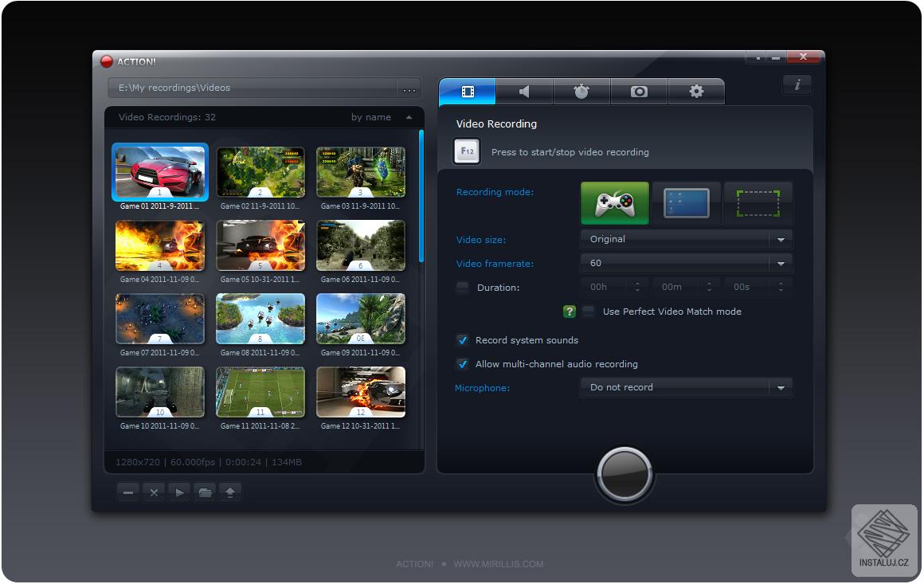Open the settings gear tab
The width and height of the screenshot is (924, 584).
696,92
